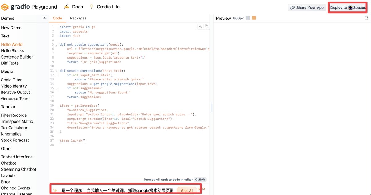
Task: Click the 'response = requests.get(url)' line
Action: 93,53
